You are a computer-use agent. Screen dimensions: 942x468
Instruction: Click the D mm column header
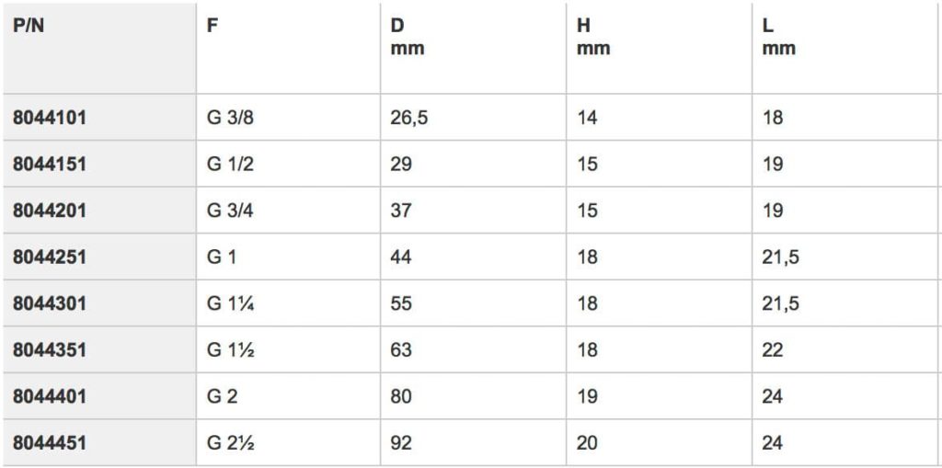[x=408, y=38]
